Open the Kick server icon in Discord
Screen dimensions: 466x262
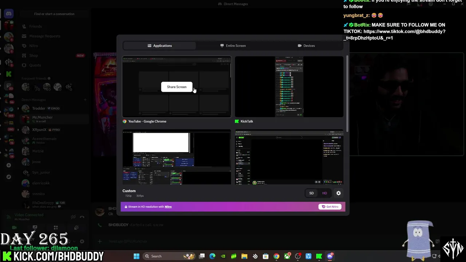click(9, 74)
